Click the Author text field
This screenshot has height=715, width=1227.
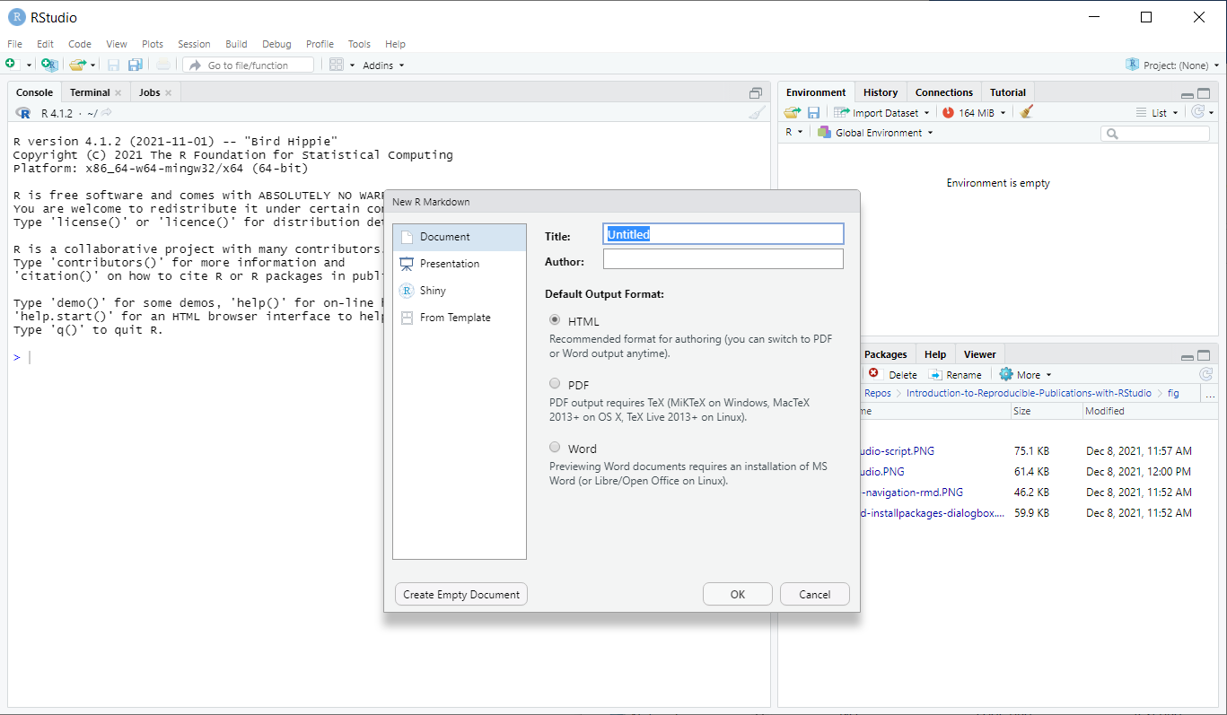[x=723, y=259]
